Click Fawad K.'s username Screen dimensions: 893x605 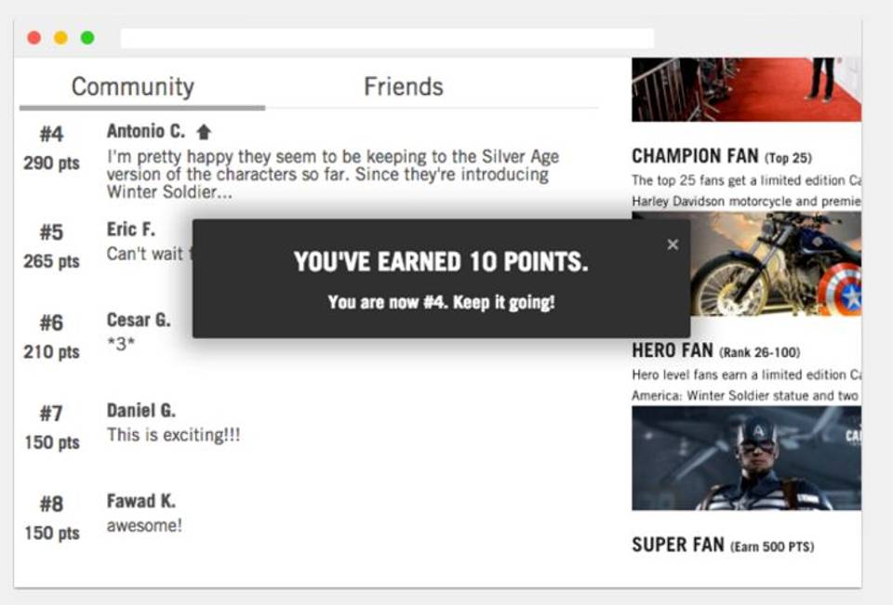(141, 502)
